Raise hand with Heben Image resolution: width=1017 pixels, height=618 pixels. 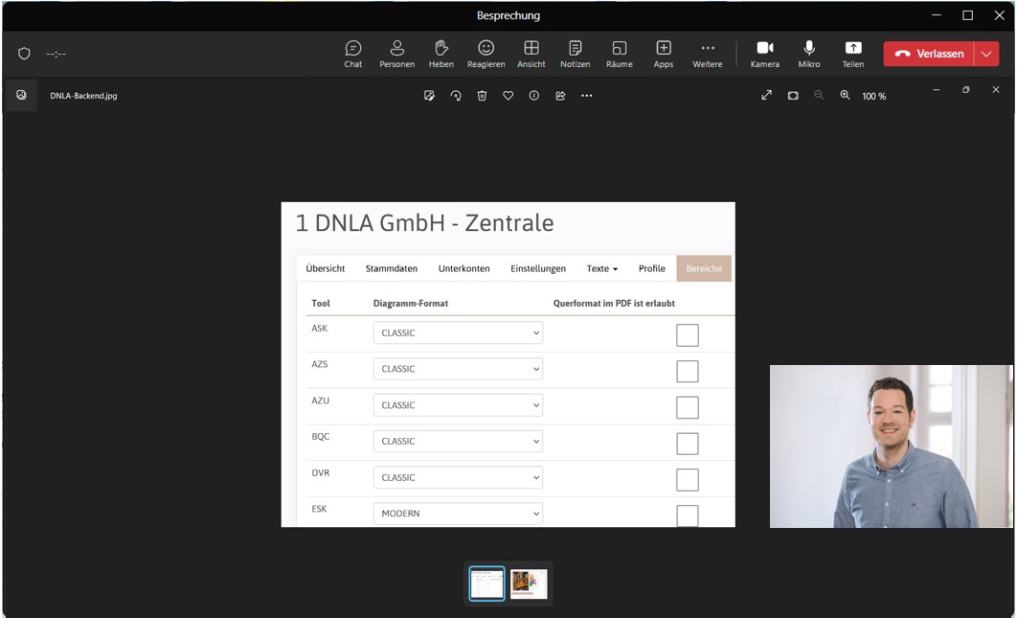(441, 54)
